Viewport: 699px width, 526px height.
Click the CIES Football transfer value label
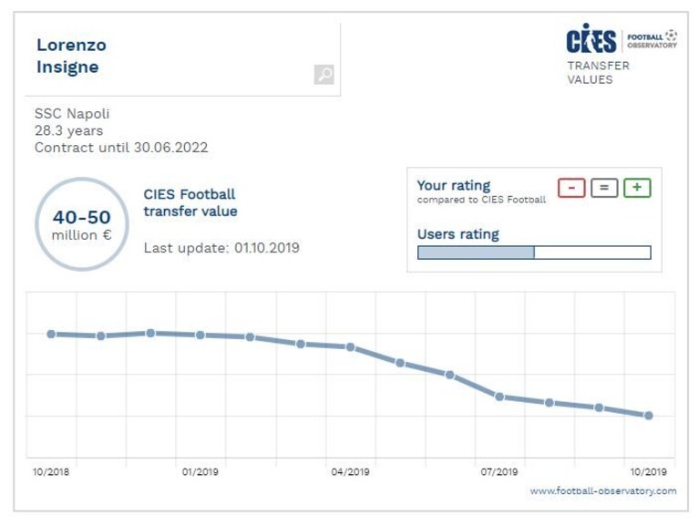tap(190, 202)
